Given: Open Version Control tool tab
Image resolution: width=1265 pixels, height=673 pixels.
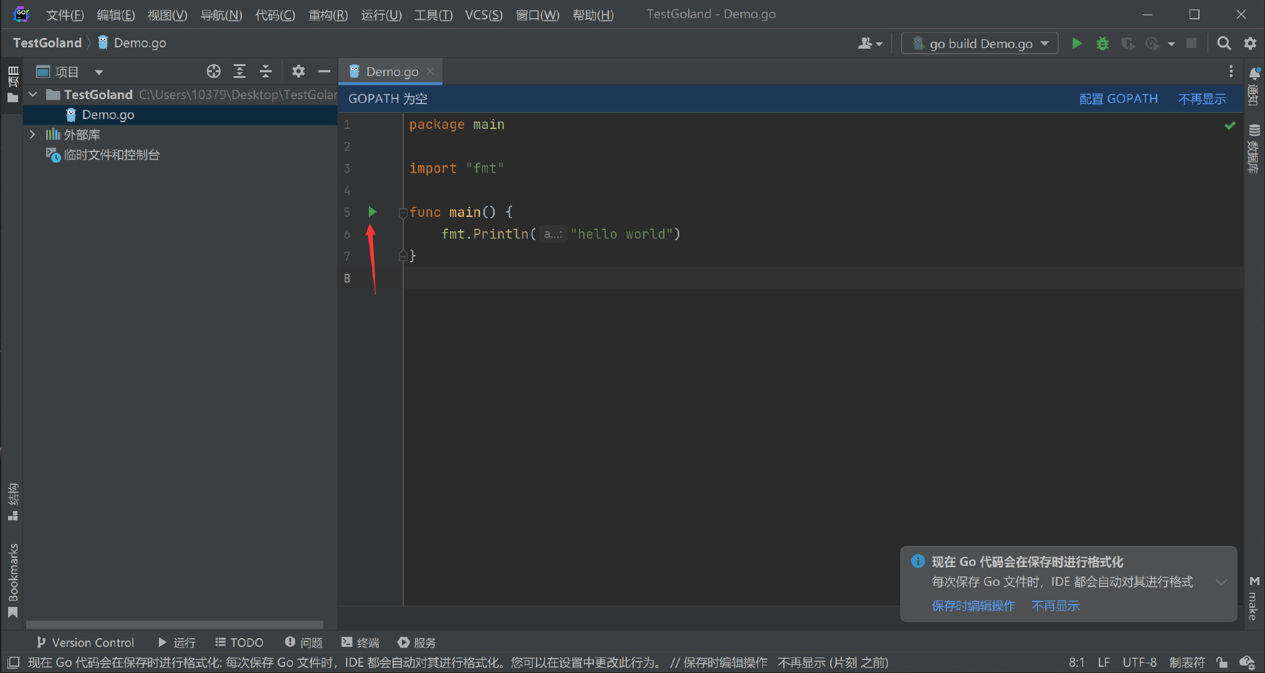Looking at the screenshot, I should click(x=85, y=642).
